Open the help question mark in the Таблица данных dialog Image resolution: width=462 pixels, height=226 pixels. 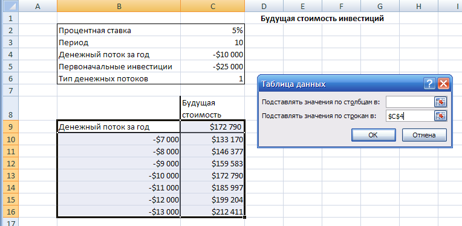click(430, 84)
